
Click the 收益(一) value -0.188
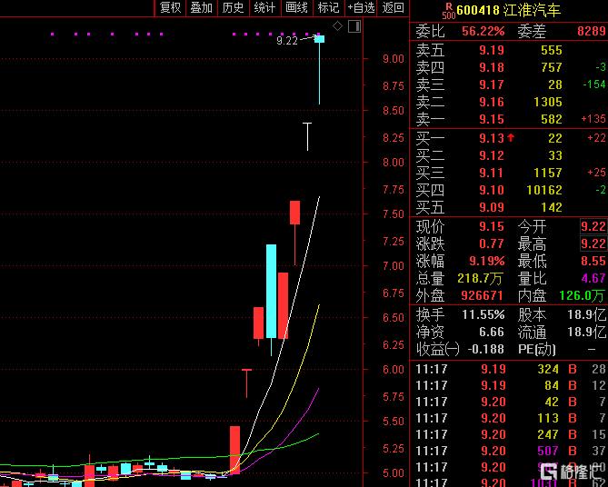tap(485, 350)
